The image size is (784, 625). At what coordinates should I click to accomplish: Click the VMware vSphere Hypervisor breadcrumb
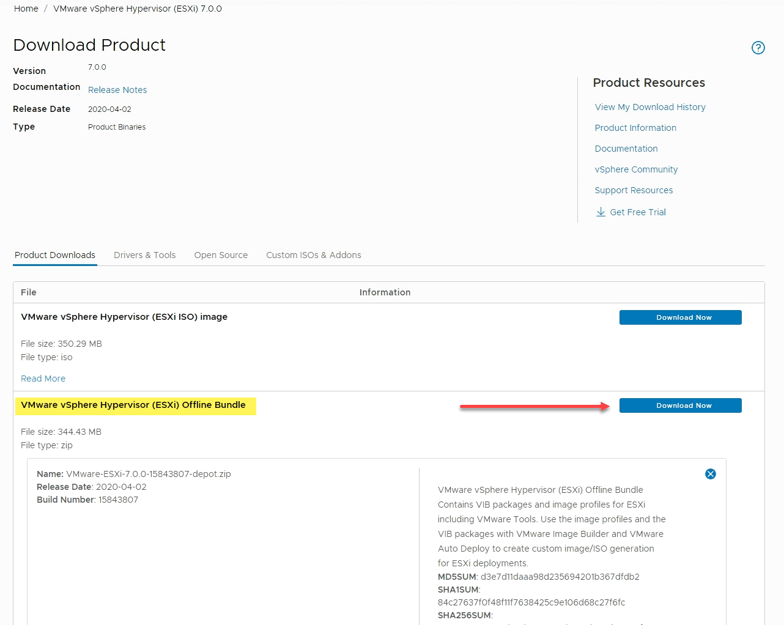[138, 9]
